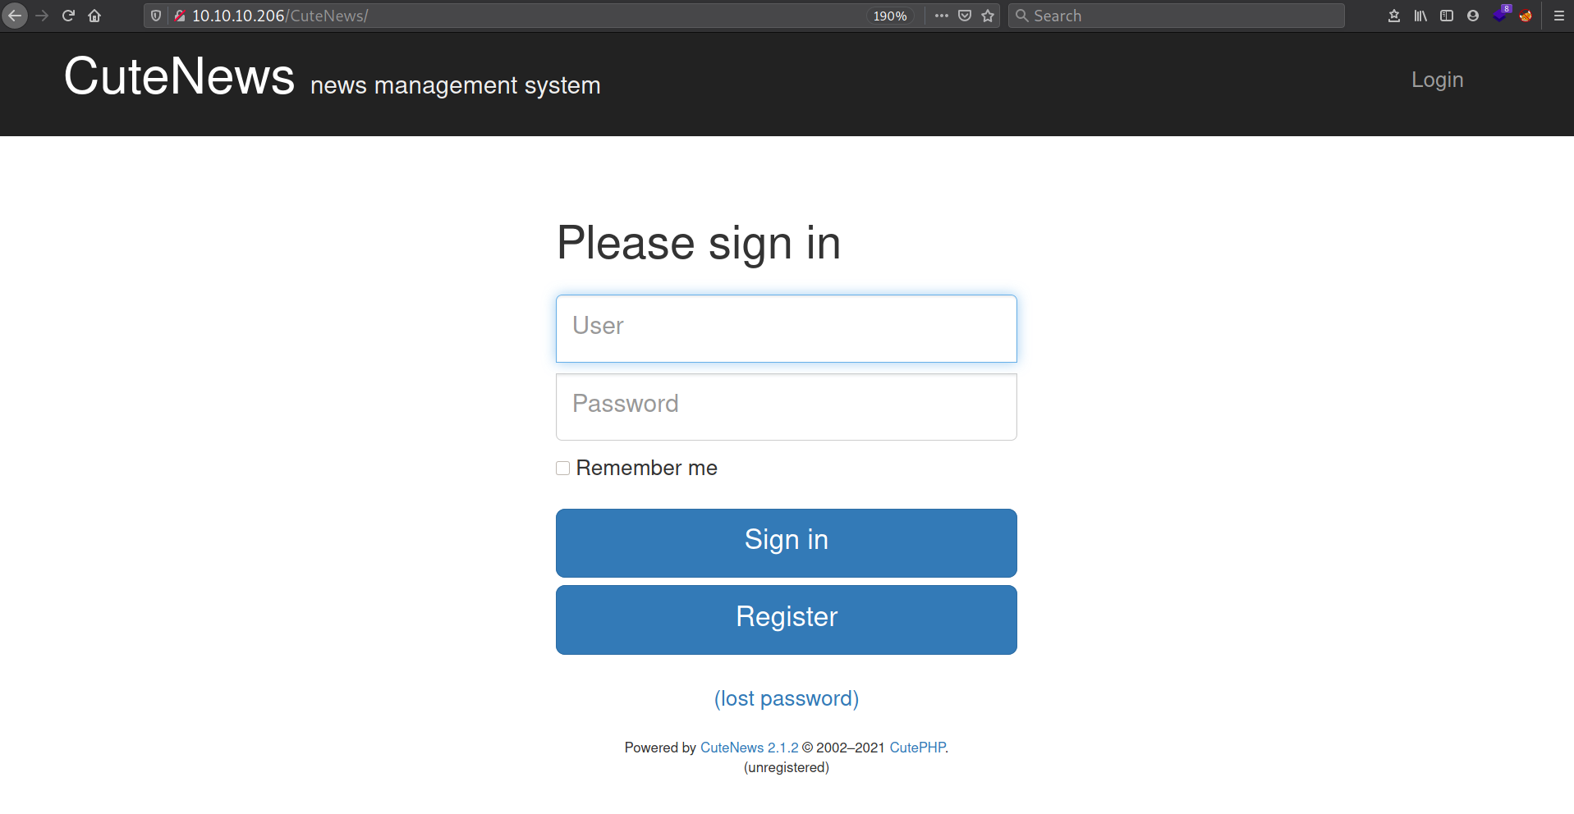
Task: Reload the current page
Action: [68, 16]
